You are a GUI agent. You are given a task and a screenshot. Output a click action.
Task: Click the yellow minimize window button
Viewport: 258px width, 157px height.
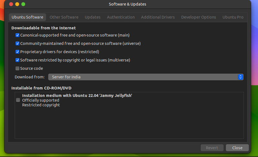pyautogui.click(x=17, y=4)
